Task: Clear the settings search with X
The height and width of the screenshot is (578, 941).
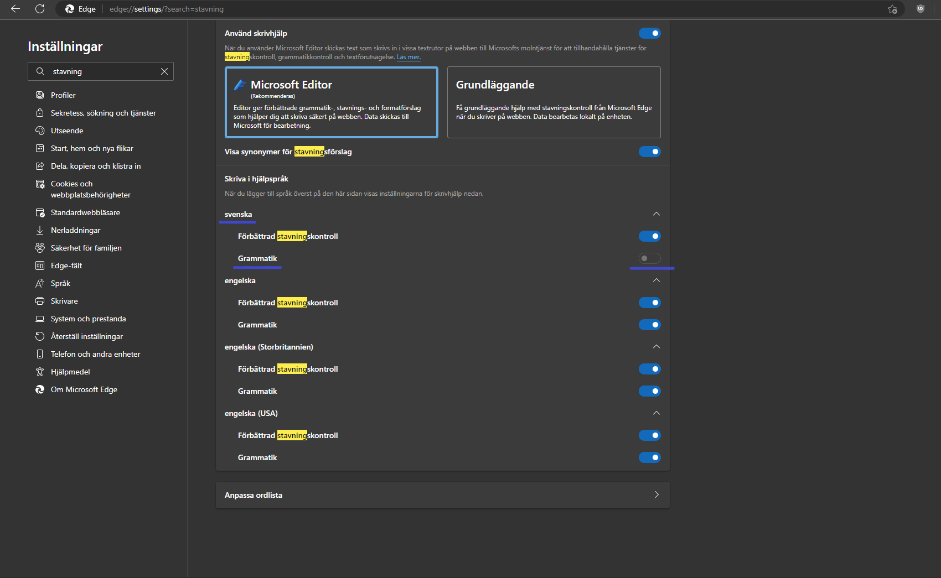Action: coord(164,71)
